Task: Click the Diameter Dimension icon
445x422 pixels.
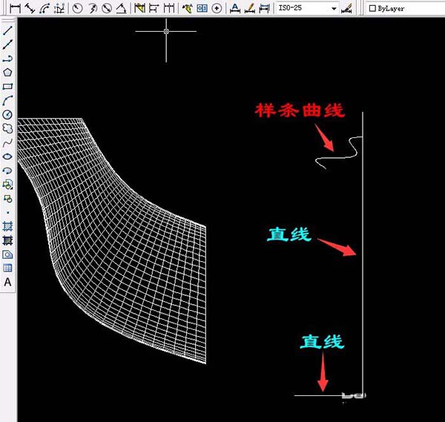Action: [x=107, y=8]
